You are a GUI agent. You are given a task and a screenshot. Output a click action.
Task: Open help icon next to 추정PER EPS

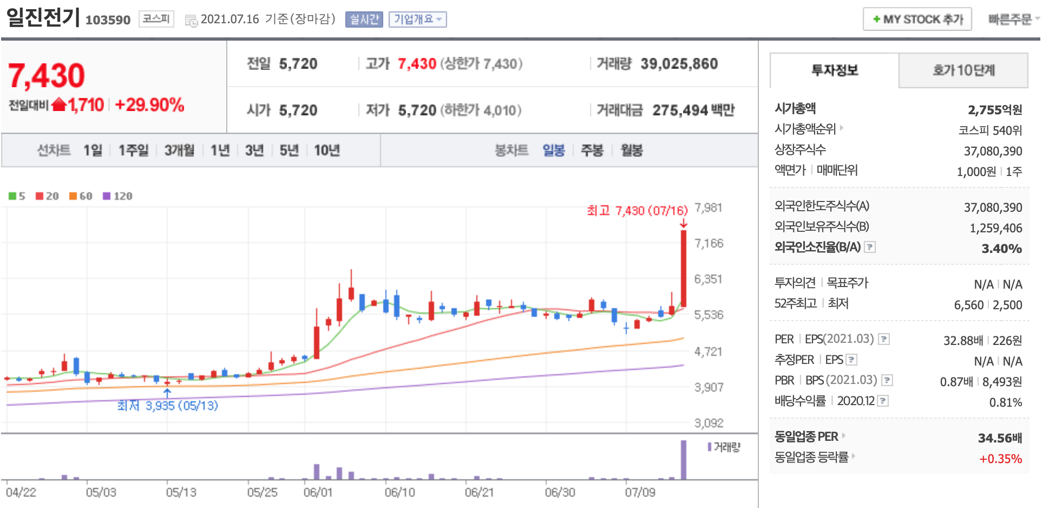pyautogui.click(x=851, y=360)
